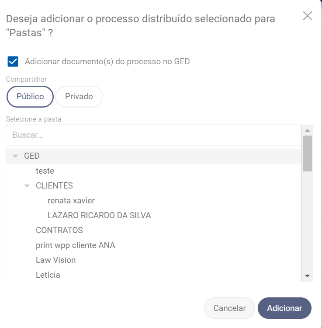The width and height of the screenshot is (322, 328).
Task: Select the CONTRATOS folder
Action: [59, 230]
